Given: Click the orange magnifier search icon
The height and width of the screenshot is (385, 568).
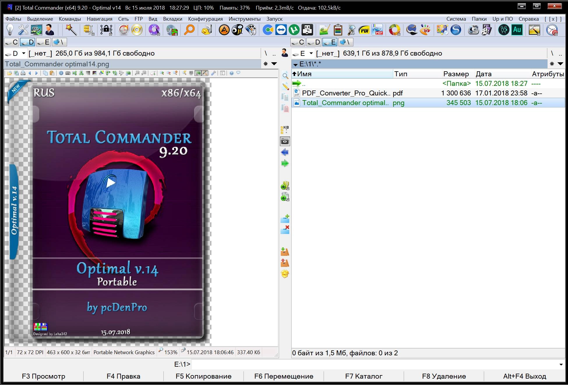Looking at the screenshot, I should click(189, 30).
